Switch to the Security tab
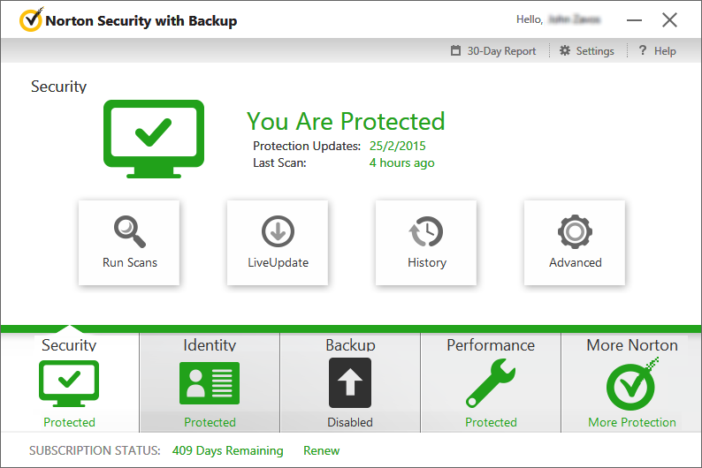702x468 pixels. pyautogui.click(x=69, y=345)
